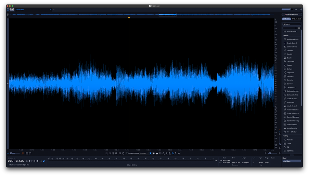Viewport: 309px width, 176px height.
Task: Open the Music Rebalance module
Action: point(291,110)
